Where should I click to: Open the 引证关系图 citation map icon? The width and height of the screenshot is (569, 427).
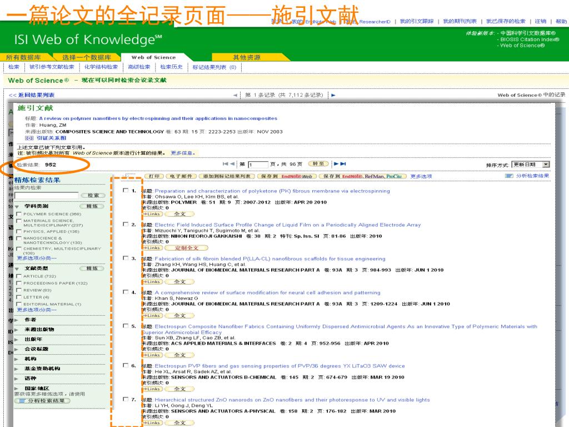29,138
